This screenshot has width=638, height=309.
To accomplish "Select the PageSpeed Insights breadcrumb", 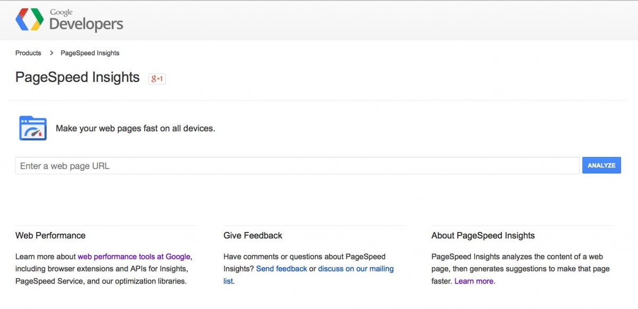I will tap(90, 53).
